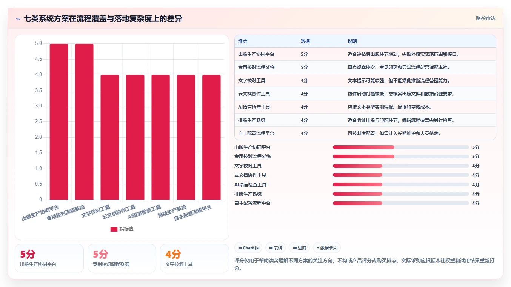Click the AI语言检查工具 chart bar
The image size is (511, 287).
[161, 137]
